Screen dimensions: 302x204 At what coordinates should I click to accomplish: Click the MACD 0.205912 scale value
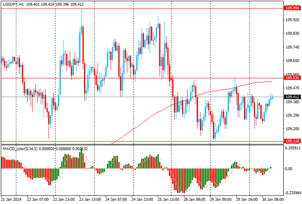[292, 148]
